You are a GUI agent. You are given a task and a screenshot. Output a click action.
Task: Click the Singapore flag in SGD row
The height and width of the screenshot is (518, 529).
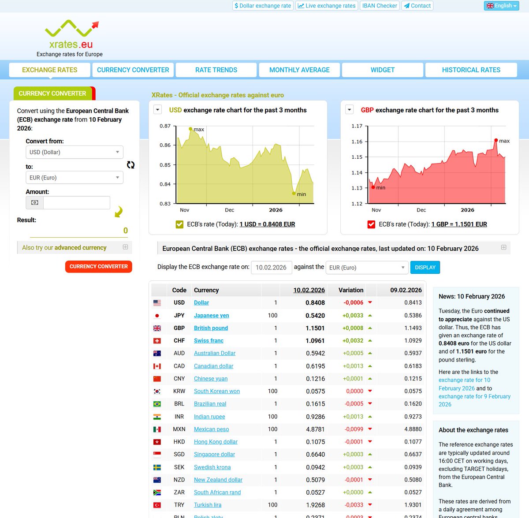157,455
